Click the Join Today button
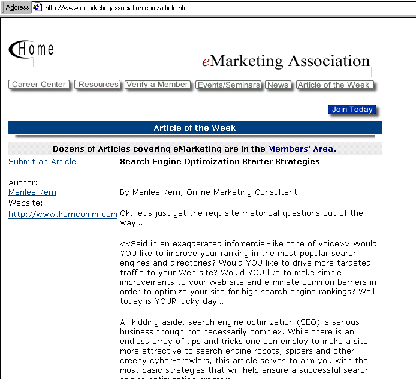This screenshot has width=416, height=380. pos(352,110)
